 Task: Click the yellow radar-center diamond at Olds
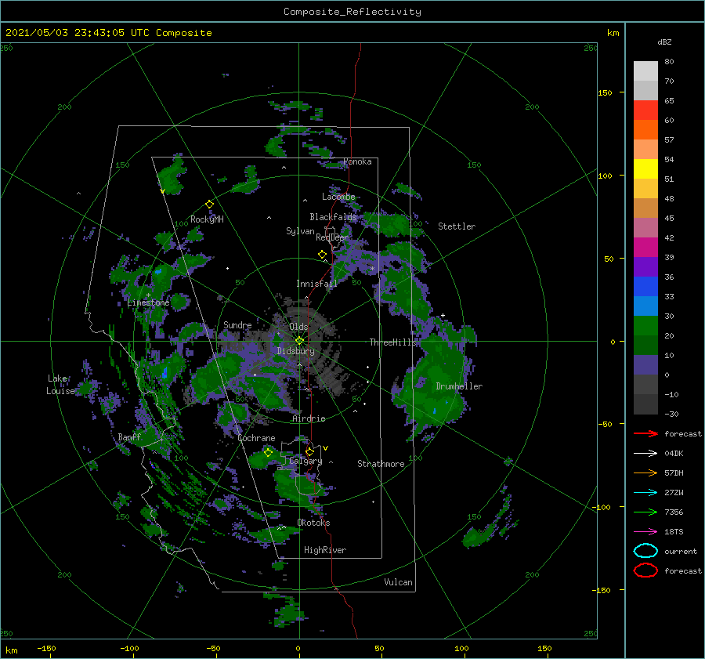pyautogui.click(x=299, y=341)
